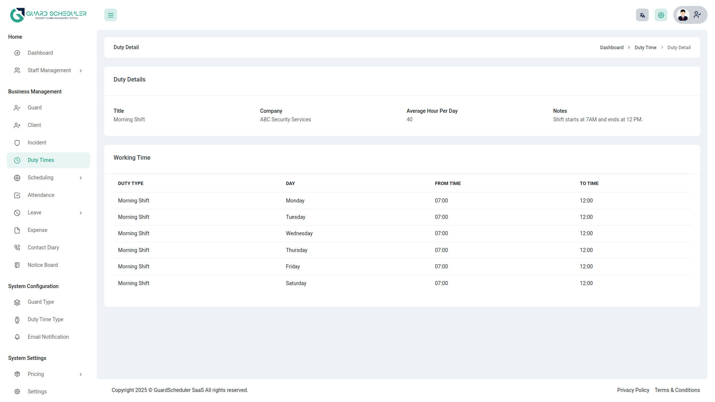This screenshot has height=402, width=715.
Task: Click the Email Notification bell icon
Action: (x=17, y=337)
